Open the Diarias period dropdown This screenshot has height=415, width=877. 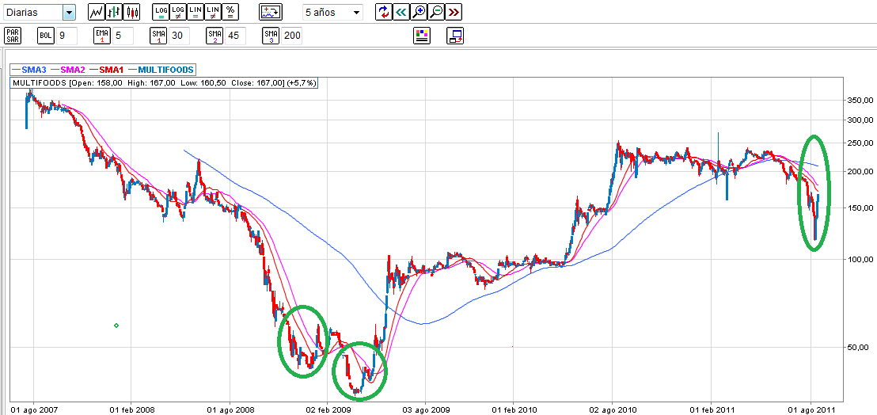(70, 12)
